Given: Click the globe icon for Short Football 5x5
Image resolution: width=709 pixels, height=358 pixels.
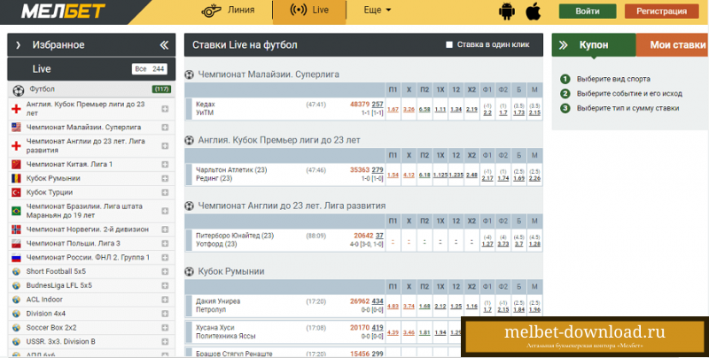Looking at the screenshot, I should pos(16,272).
